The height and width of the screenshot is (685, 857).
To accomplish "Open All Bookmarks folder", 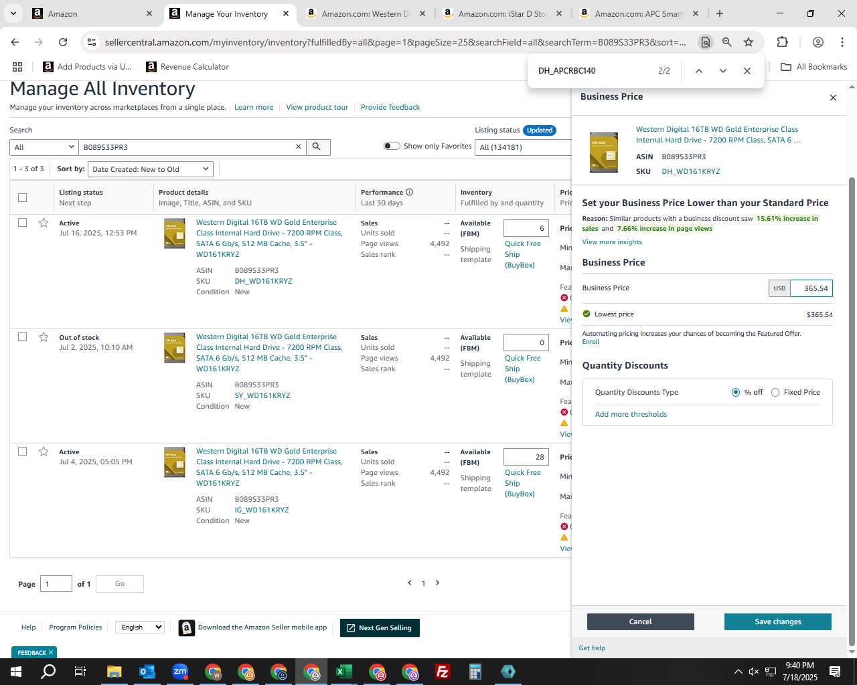I will pyautogui.click(x=814, y=67).
